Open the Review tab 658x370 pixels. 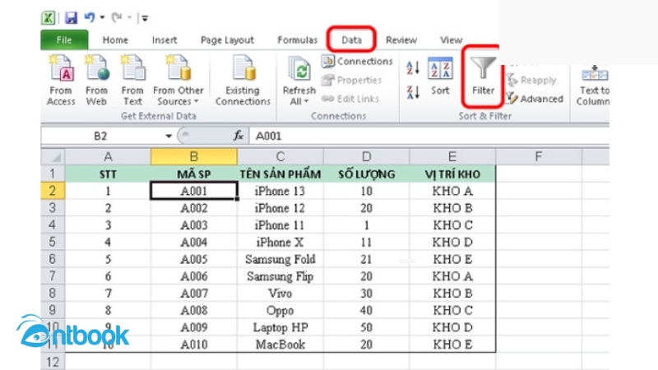[401, 39]
